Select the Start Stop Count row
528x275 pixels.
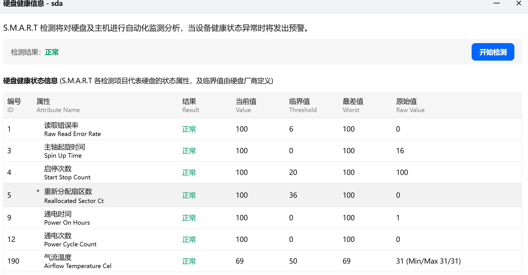coord(194,172)
